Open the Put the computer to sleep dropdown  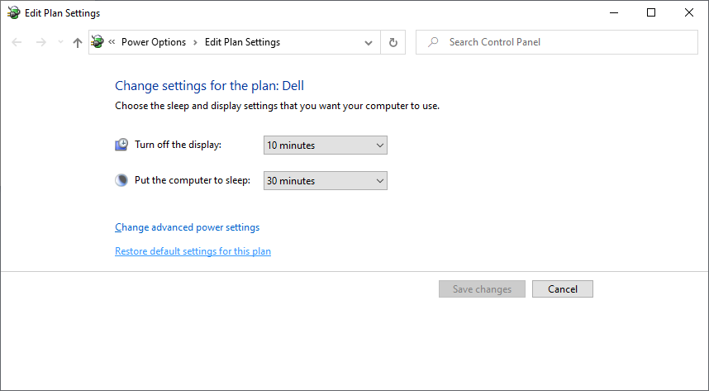pyautogui.click(x=325, y=180)
